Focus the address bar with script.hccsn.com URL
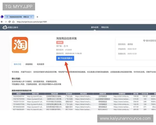 pyautogui.click(x=86, y=22)
